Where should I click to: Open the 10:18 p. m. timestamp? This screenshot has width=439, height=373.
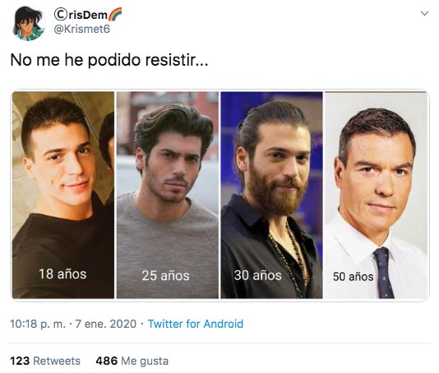38,324
